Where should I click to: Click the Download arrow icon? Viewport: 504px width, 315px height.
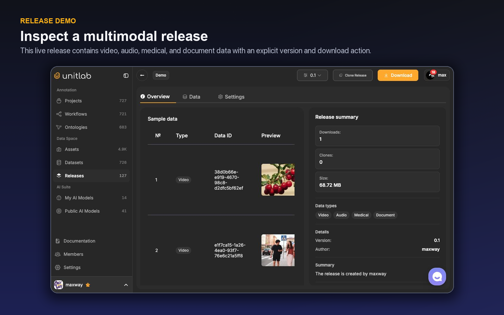(386, 75)
